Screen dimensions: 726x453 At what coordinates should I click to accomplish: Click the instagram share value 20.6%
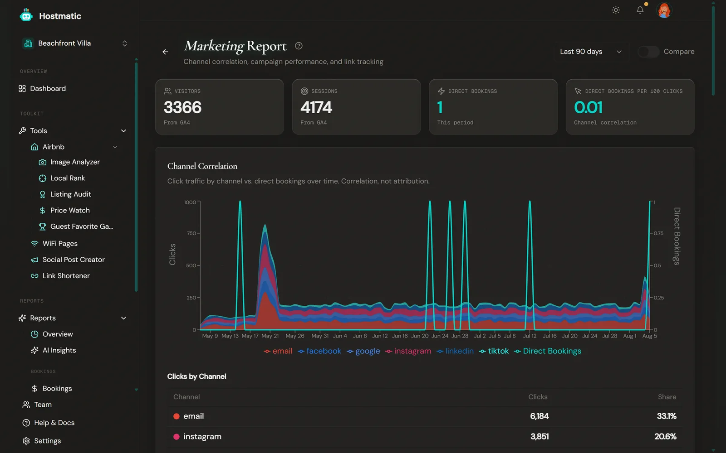click(665, 437)
